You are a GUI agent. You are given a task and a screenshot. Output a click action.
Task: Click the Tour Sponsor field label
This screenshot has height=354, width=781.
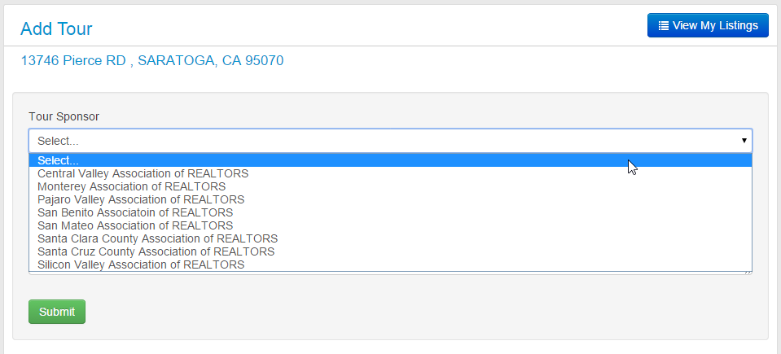(x=64, y=116)
